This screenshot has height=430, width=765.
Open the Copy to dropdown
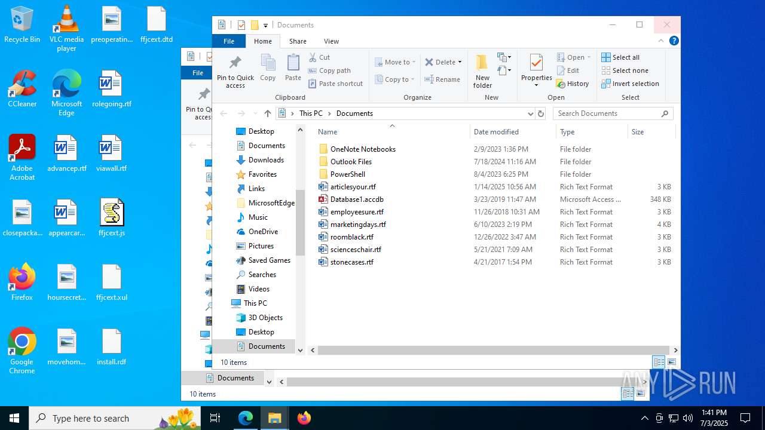pos(394,79)
